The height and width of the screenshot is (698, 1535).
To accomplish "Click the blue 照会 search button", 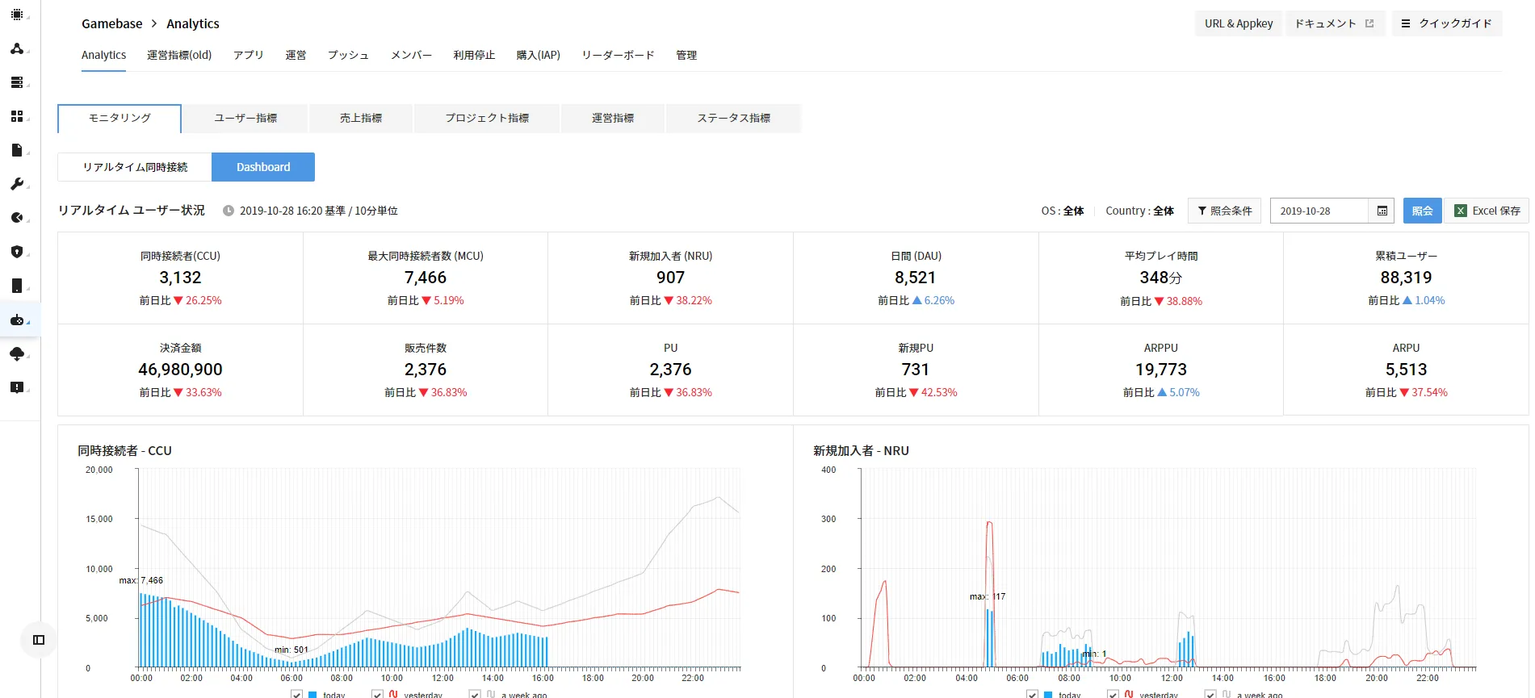I will pyautogui.click(x=1422, y=211).
